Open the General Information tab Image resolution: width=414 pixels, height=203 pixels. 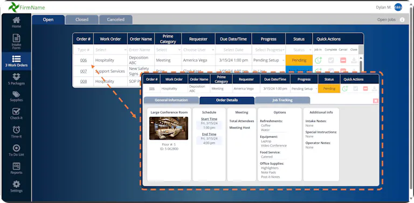[171, 100]
